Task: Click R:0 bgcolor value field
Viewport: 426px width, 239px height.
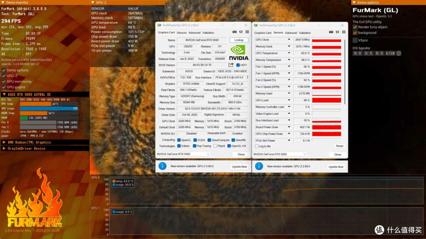Action: click(x=357, y=54)
